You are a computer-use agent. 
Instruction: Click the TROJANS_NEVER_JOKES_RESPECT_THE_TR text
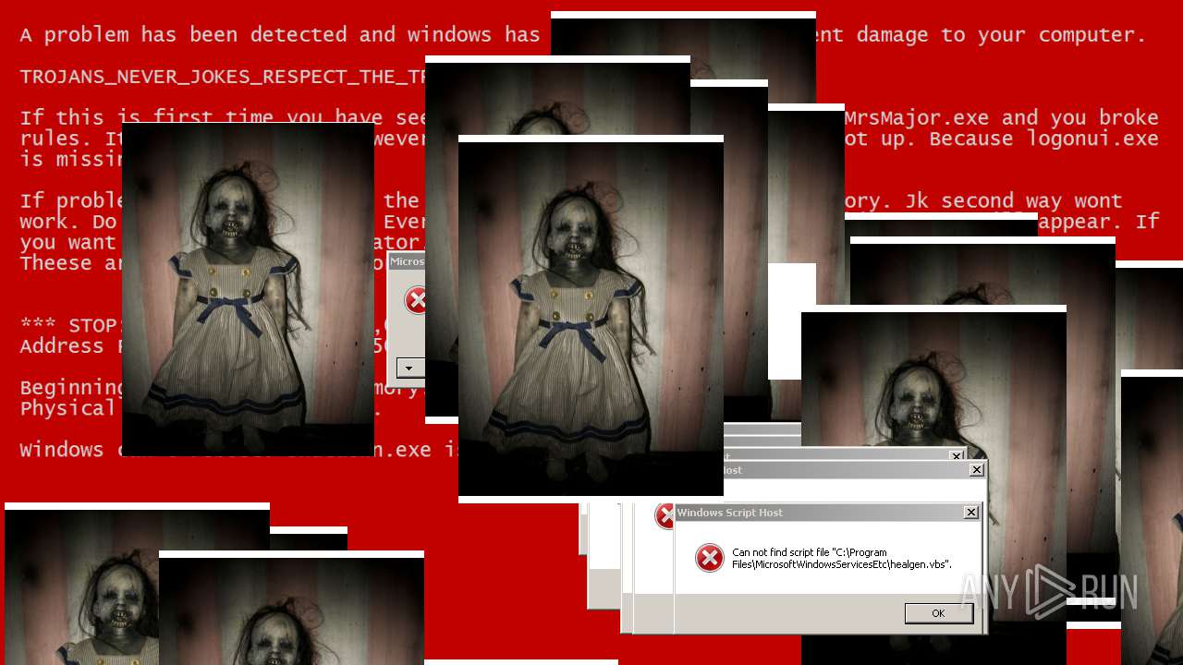[x=223, y=76]
